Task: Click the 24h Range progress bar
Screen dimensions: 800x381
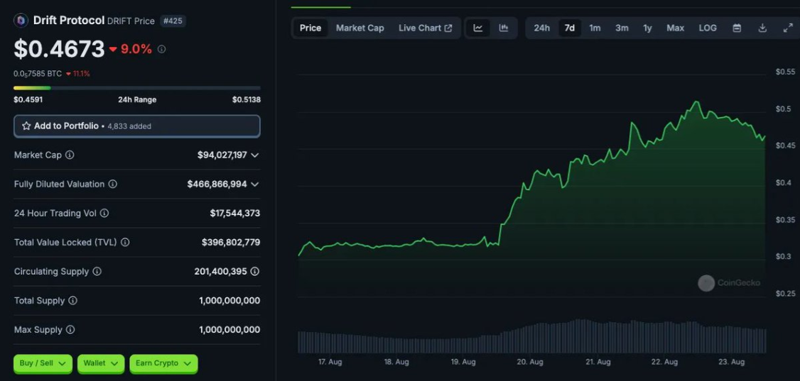Action: [x=136, y=88]
